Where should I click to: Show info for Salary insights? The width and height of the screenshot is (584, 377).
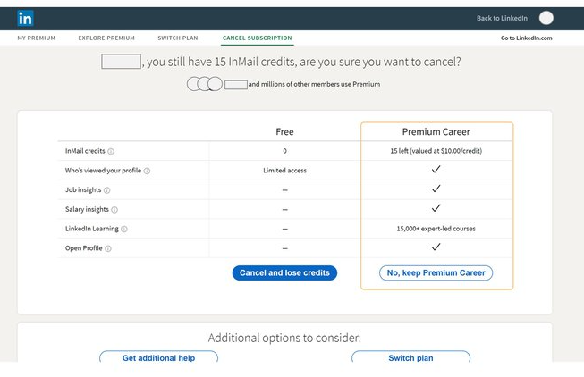[x=114, y=210]
